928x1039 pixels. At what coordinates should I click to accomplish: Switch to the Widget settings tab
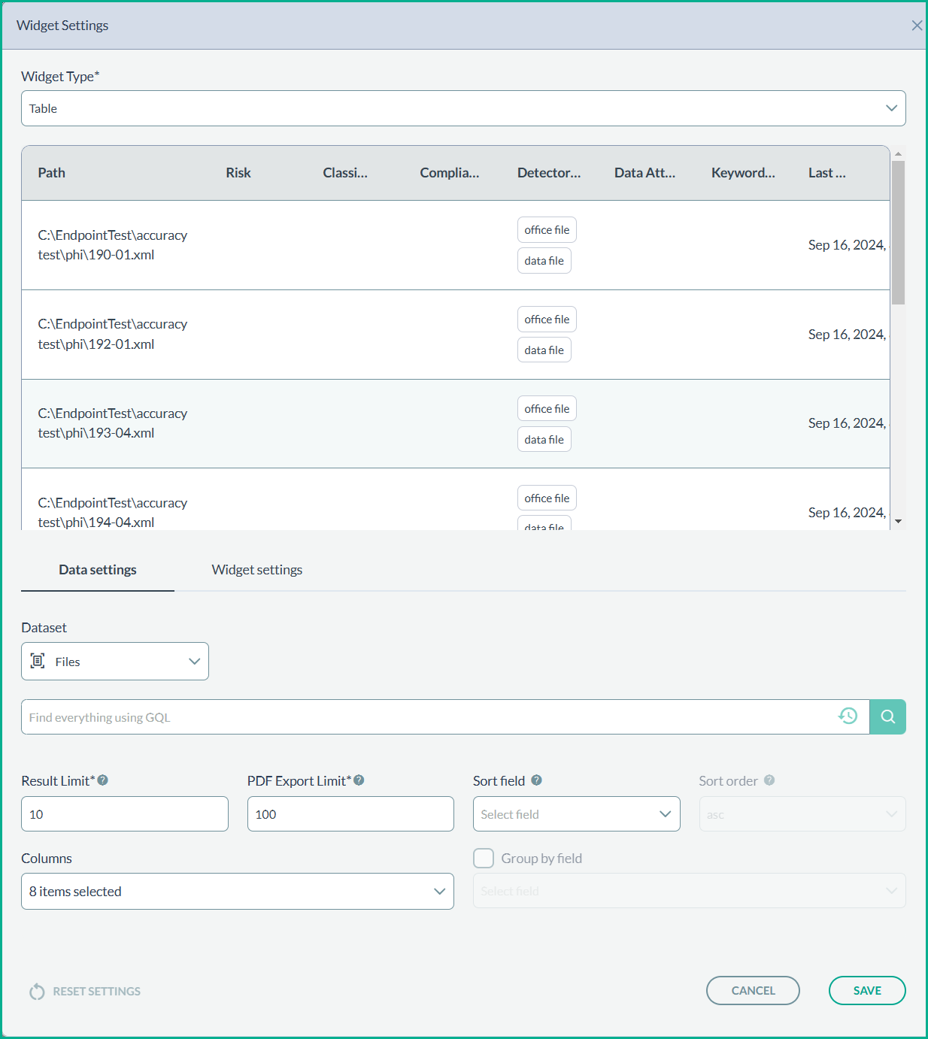[x=257, y=570]
